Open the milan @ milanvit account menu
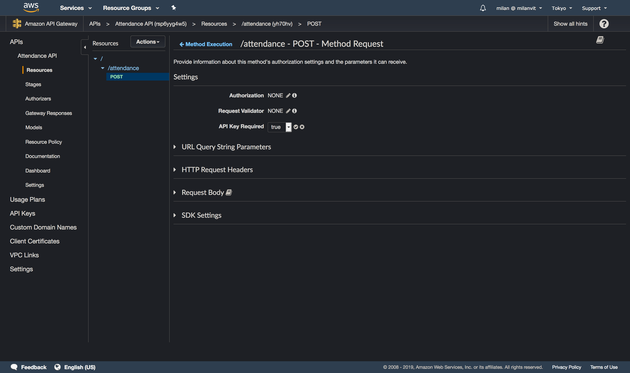Screen dimensions: 630x373 (x=519, y=8)
